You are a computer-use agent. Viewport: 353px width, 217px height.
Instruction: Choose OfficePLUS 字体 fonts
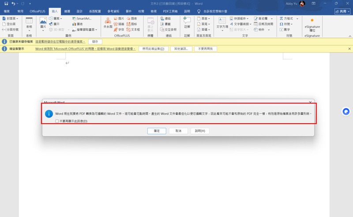point(119,29)
